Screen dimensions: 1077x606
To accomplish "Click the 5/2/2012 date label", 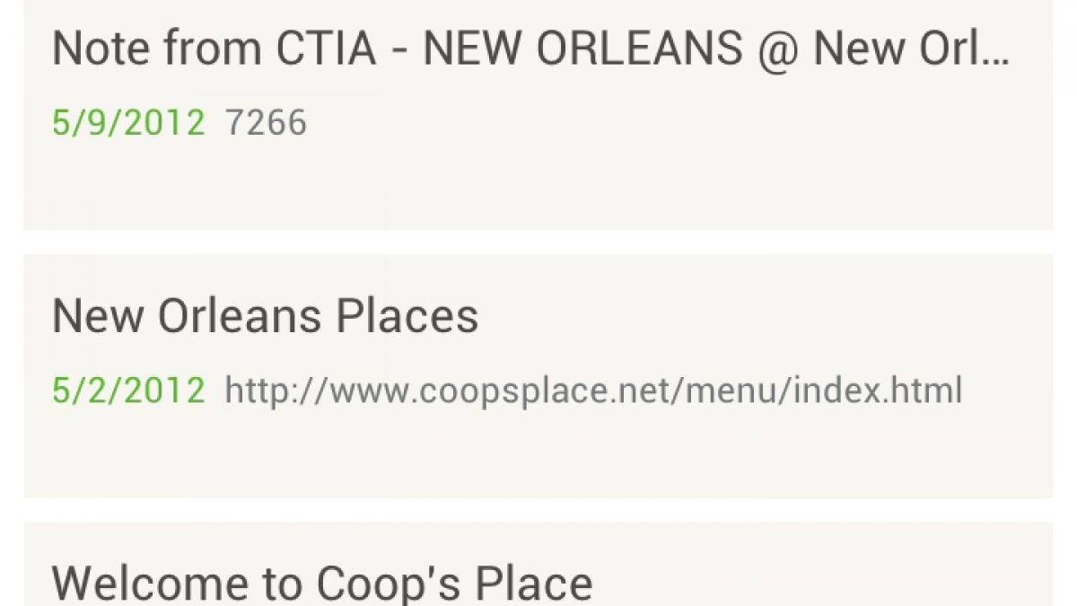I will click(x=128, y=391).
